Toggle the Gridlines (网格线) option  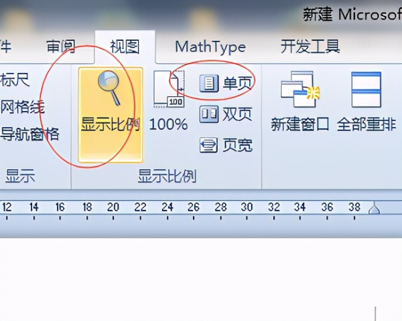point(22,107)
